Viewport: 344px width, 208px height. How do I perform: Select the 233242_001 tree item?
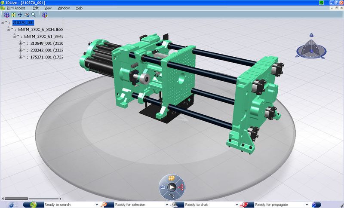46,50
